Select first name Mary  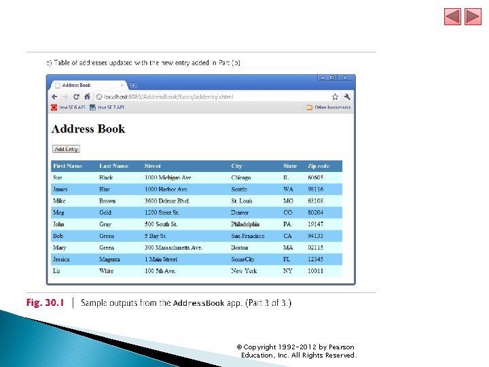point(60,248)
